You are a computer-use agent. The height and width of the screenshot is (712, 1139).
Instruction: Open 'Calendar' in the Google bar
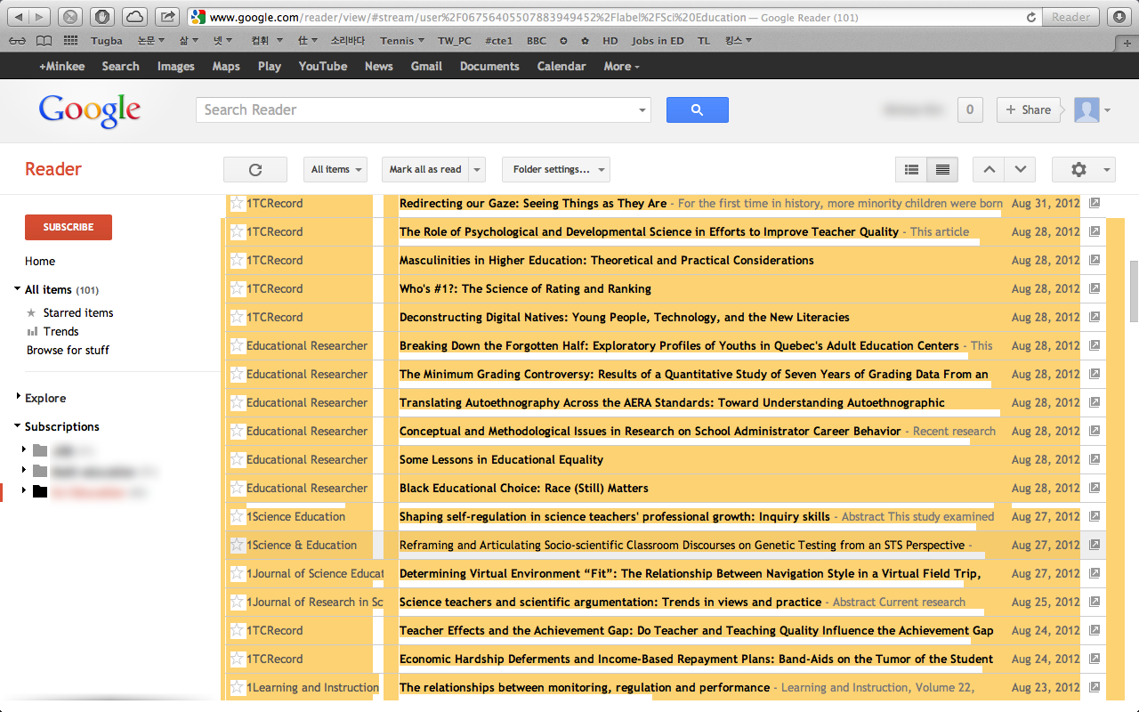coord(561,66)
